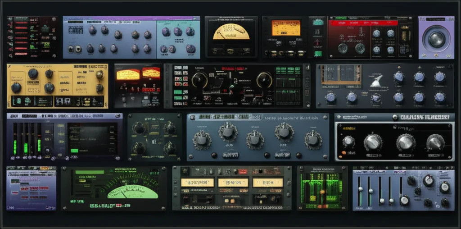The width and height of the screenshot is (461, 229).
Task: Click rightmost top knob in the lighter blue section
Action: click(190, 32)
